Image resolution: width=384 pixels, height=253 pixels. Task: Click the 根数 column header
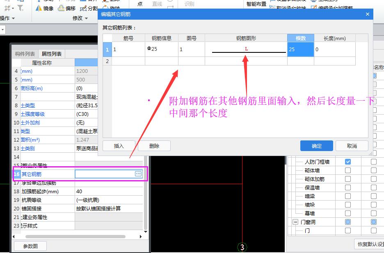point(300,38)
